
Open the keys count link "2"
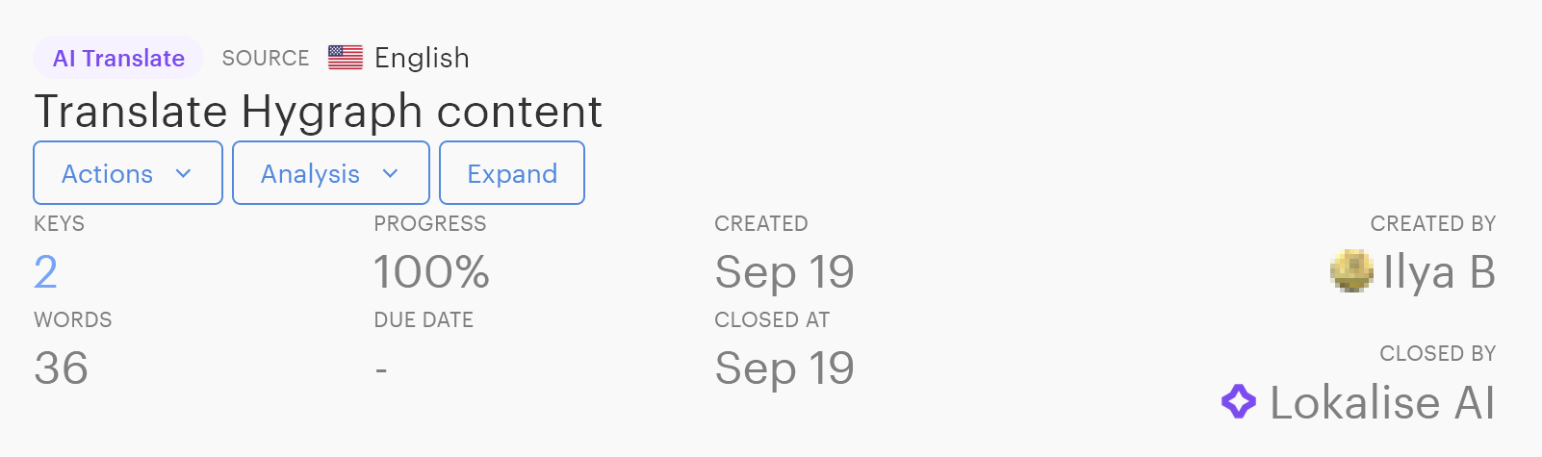coord(45,272)
